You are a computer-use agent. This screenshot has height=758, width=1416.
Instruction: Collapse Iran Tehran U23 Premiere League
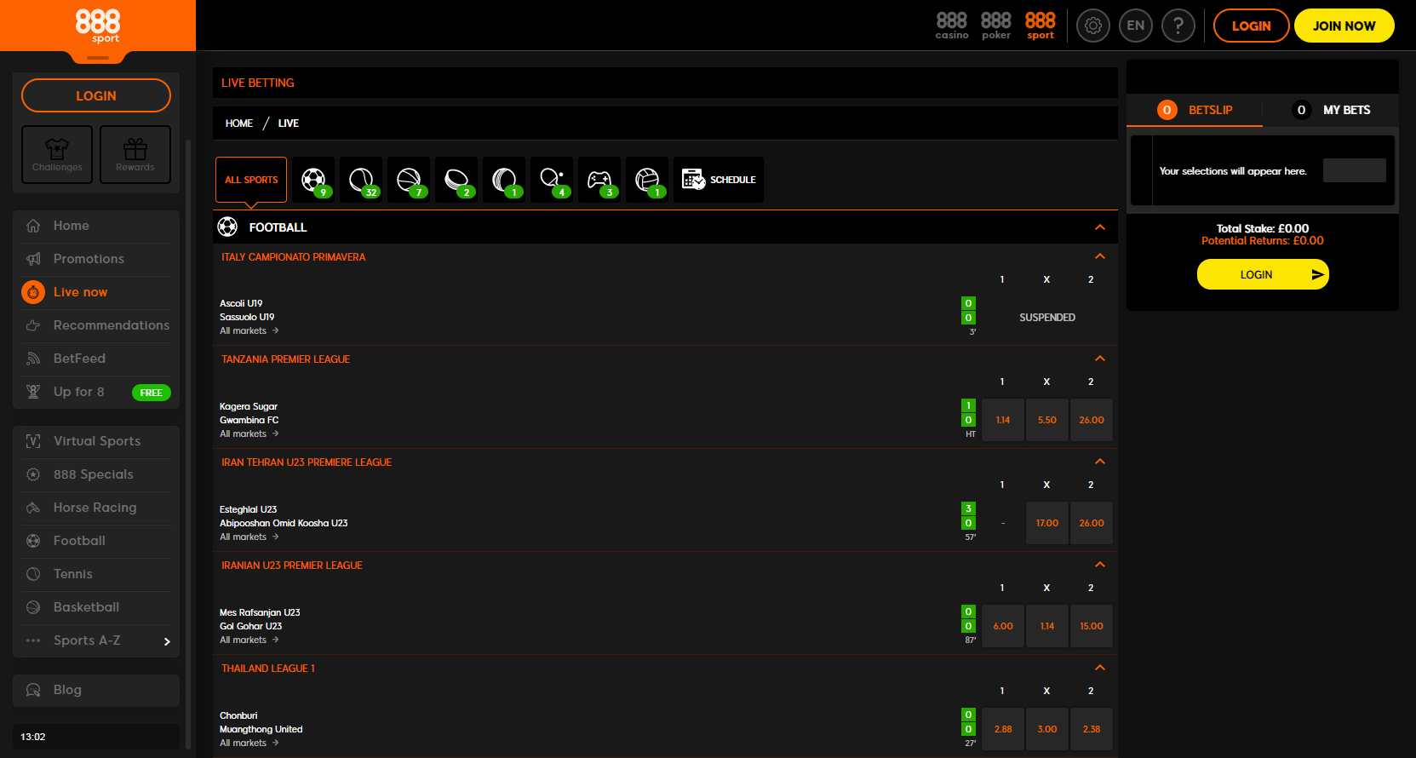(x=1100, y=462)
